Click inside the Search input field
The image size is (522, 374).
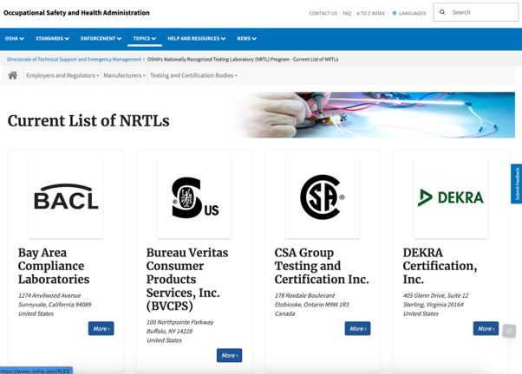coord(482,12)
